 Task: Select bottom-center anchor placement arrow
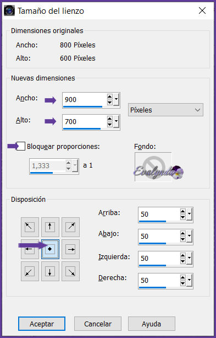click(x=50, y=271)
